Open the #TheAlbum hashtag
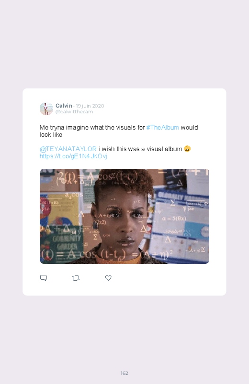 [162, 127]
